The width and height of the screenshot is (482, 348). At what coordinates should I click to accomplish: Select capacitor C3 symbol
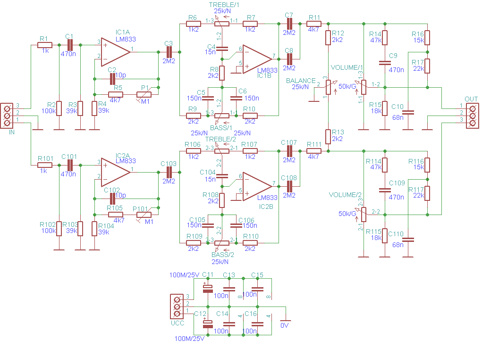pyautogui.click(x=169, y=52)
